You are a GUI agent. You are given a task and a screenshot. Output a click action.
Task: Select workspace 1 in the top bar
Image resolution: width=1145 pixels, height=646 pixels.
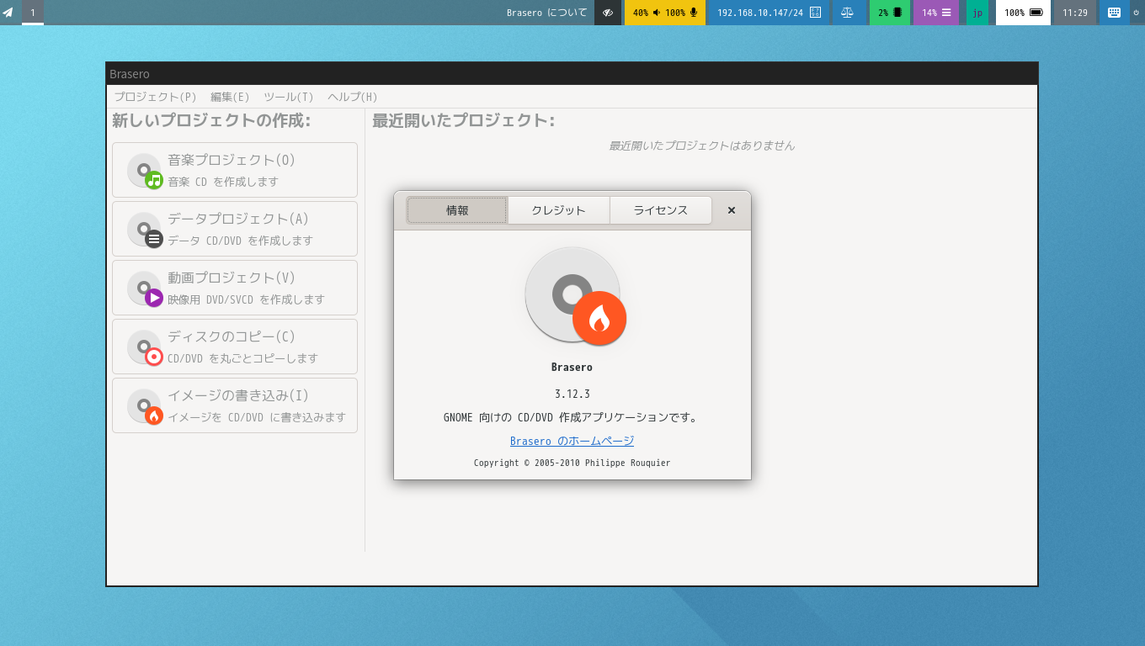click(33, 13)
